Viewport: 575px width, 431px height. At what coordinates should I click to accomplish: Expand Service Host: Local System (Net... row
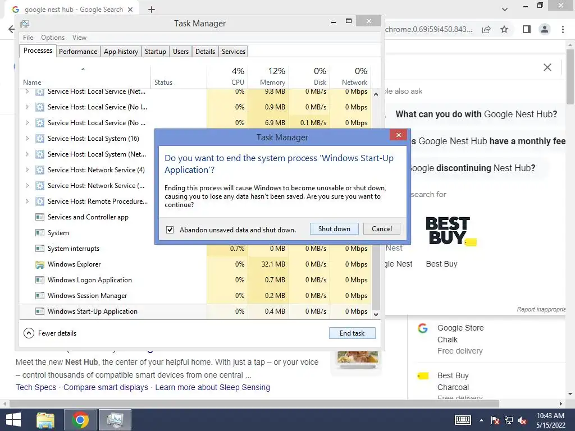pyautogui.click(x=27, y=154)
